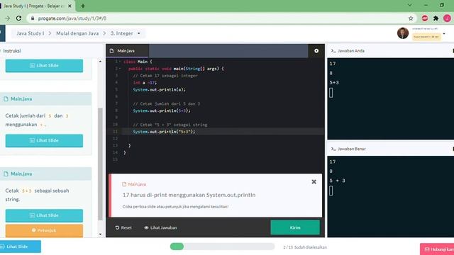Click the first Lihat Slide button in instructions
The image size is (454, 255).
(44, 66)
